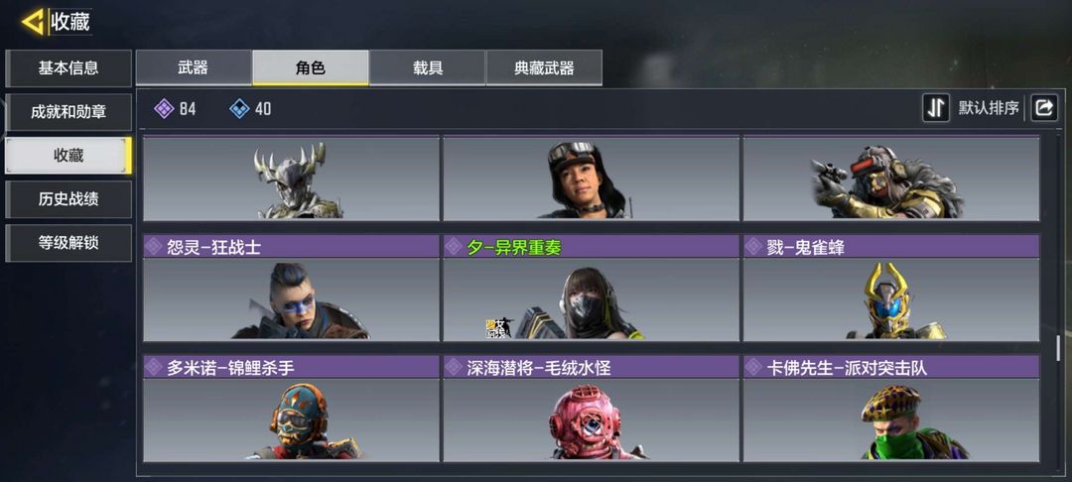The height and width of the screenshot is (482, 1072).
Task: Switch to the 武器 tab
Action: pos(194,67)
